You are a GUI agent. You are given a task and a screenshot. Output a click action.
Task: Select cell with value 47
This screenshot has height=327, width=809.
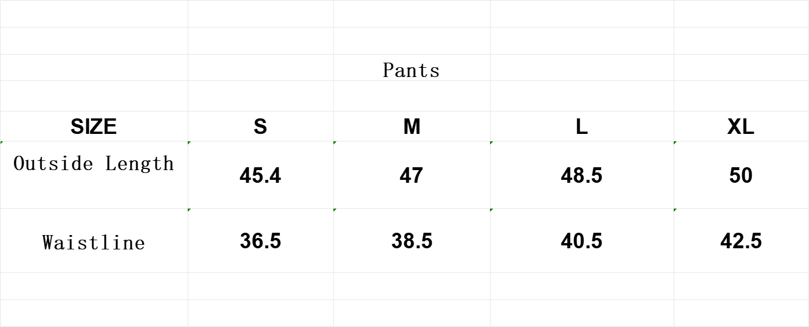[412, 175]
